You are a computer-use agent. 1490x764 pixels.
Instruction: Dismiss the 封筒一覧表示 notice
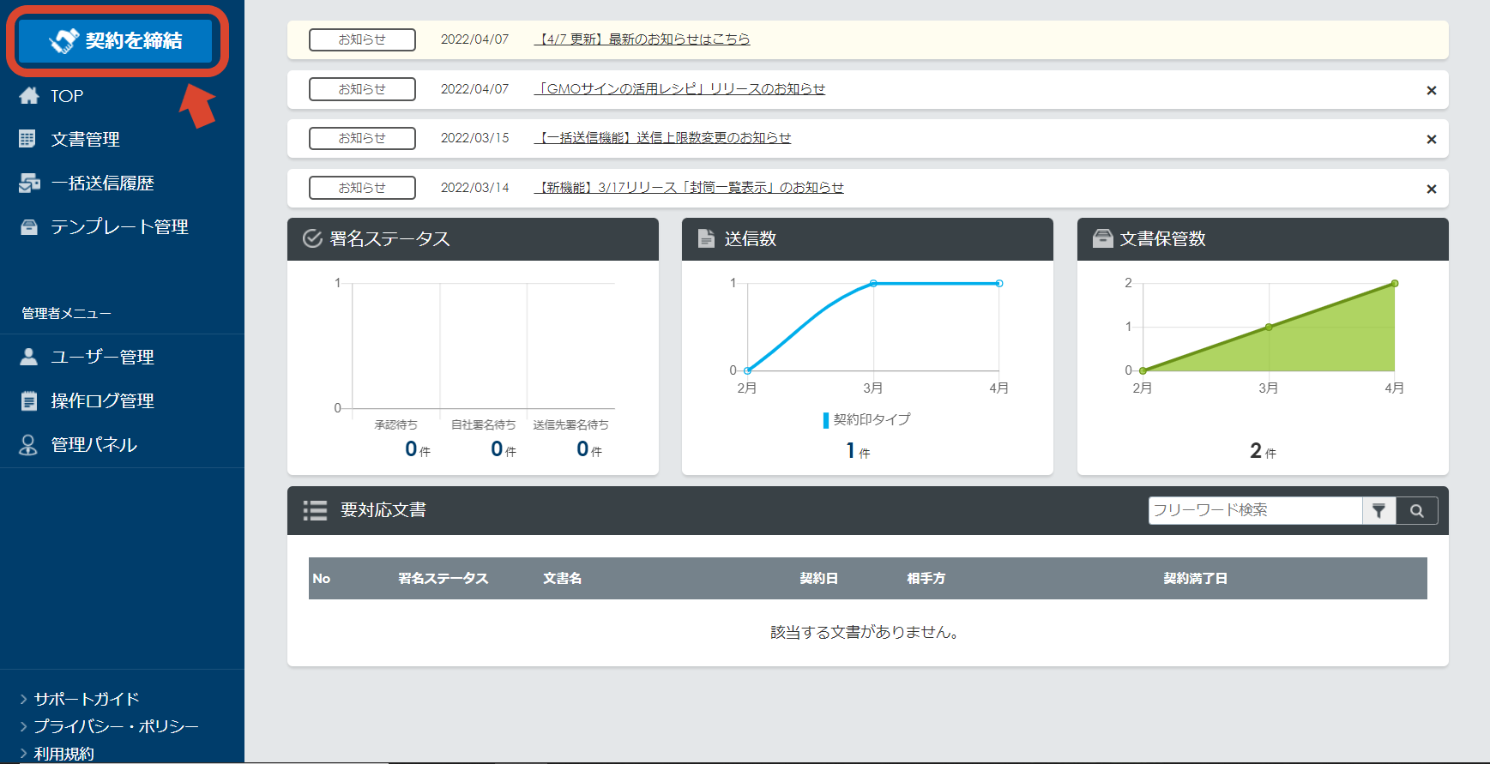tap(1431, 189)
